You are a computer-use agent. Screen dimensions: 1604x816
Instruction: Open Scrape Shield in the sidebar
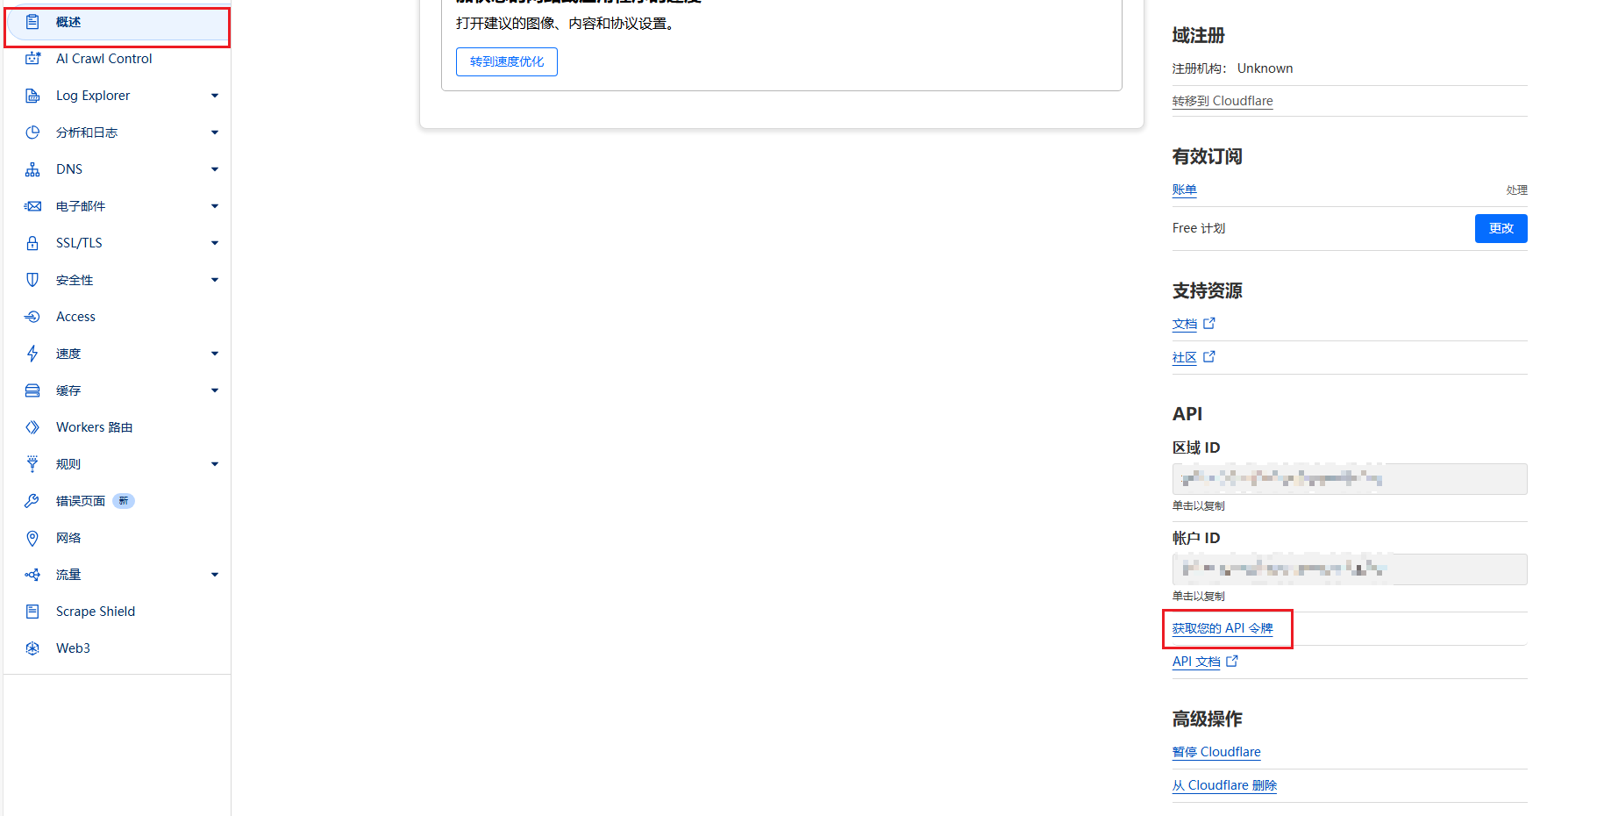point(96,612)
